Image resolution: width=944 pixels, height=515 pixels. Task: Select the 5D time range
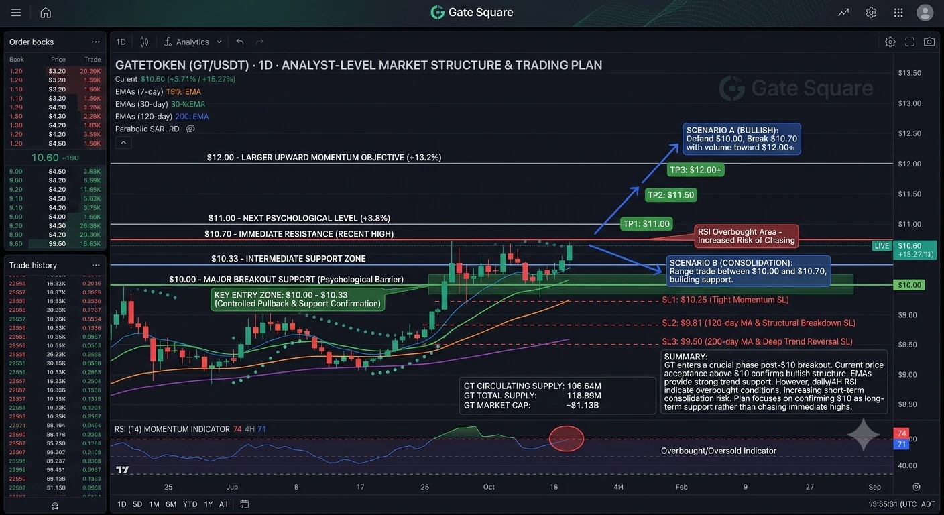pos(137,504)
